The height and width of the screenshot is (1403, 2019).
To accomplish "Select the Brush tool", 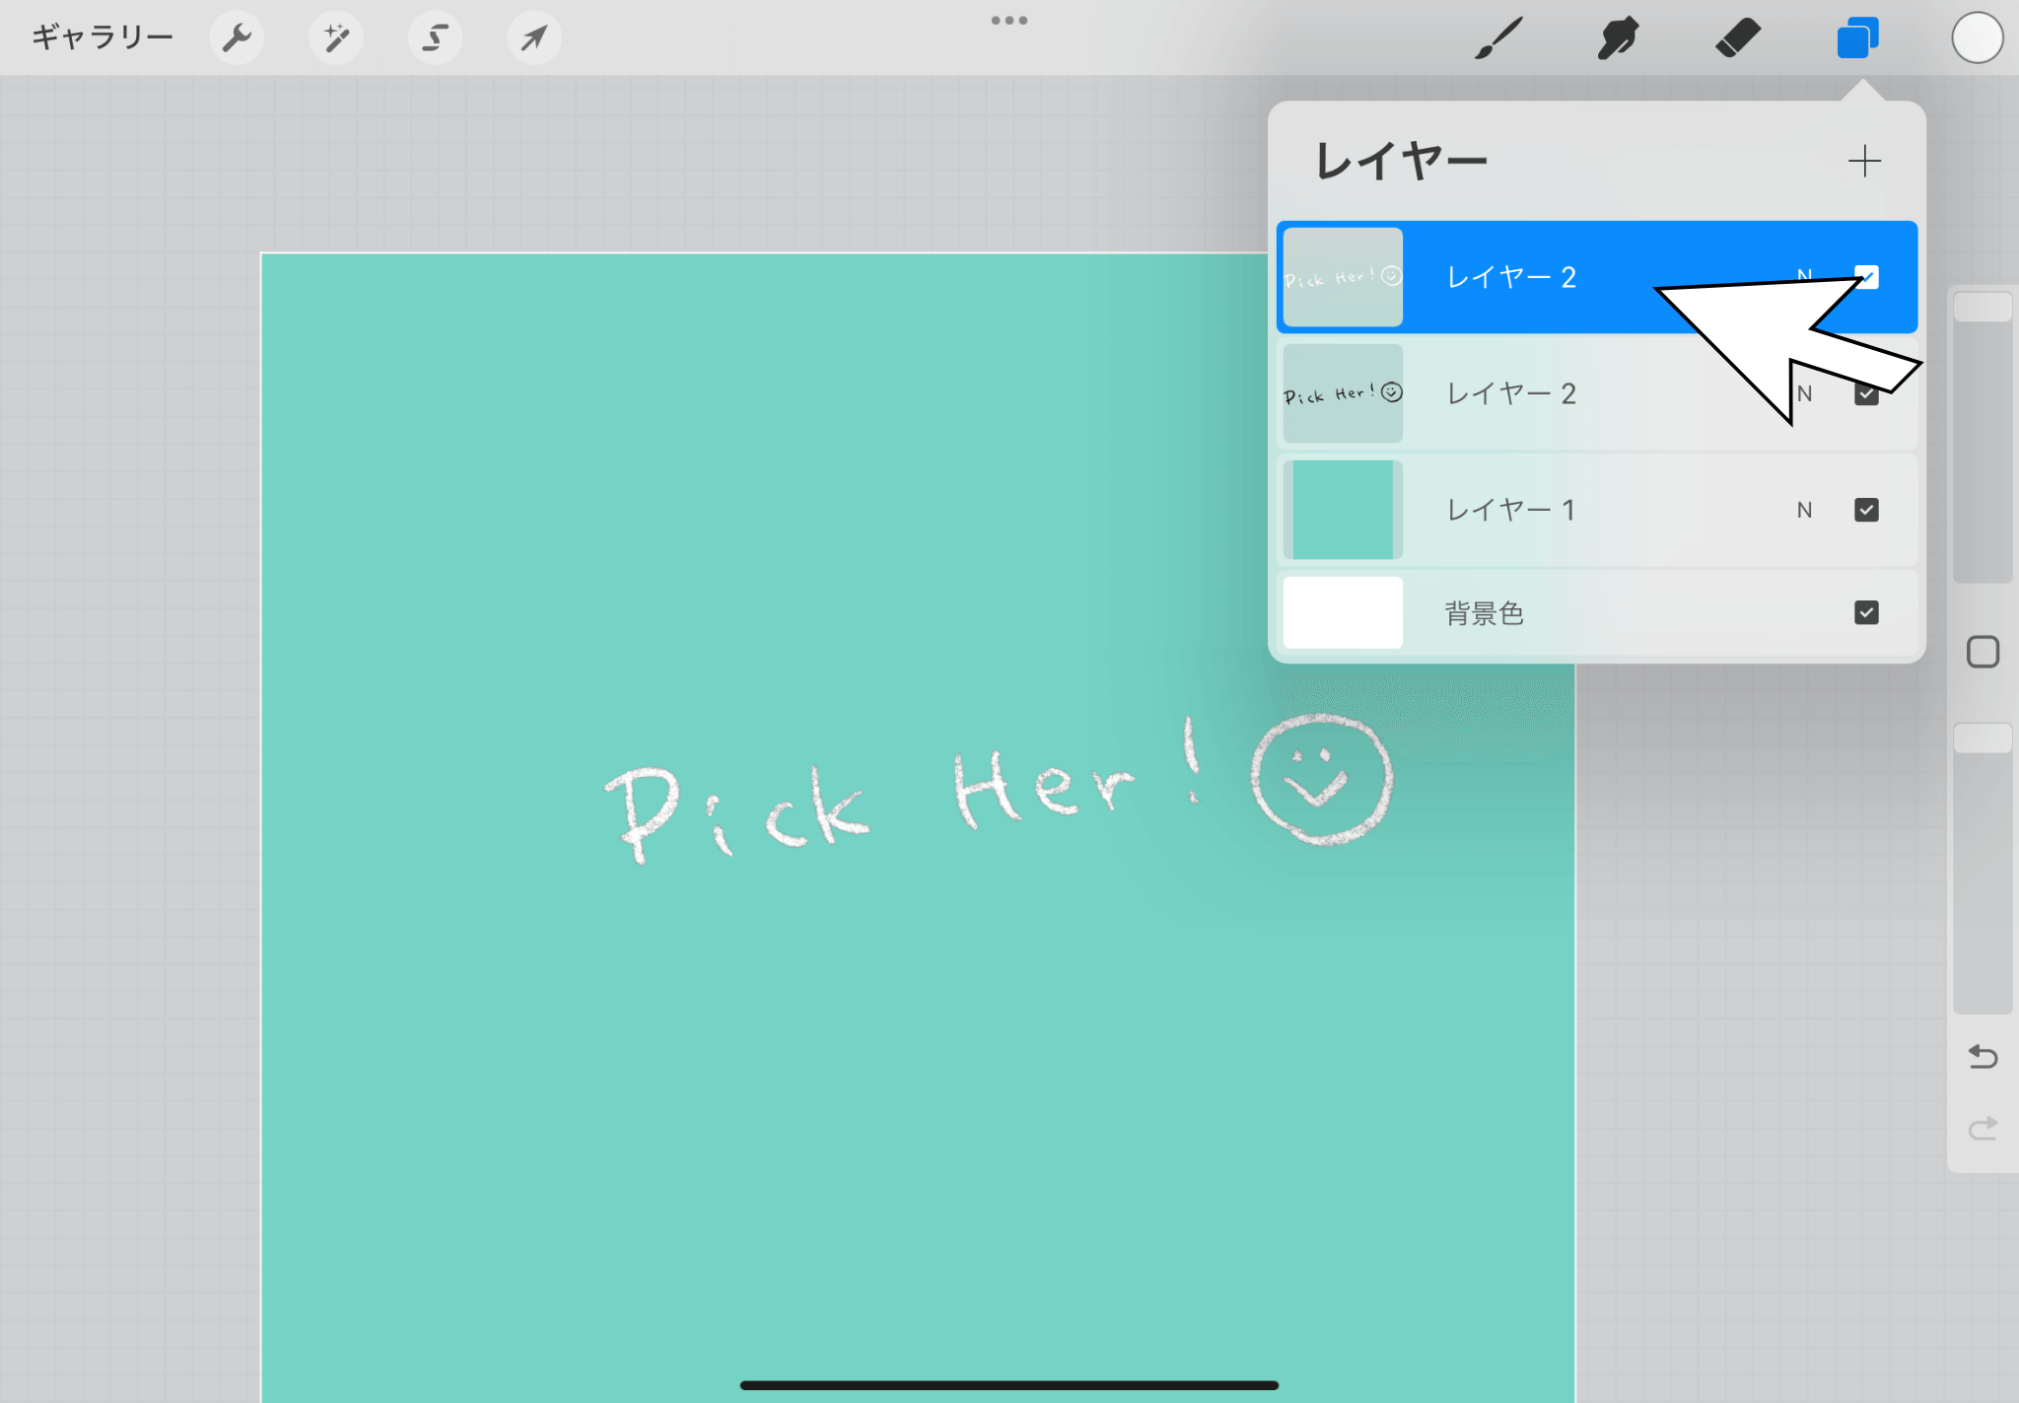I will pyautogui.click(x=1498, y=38).
